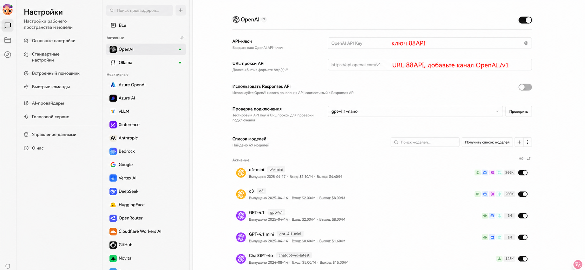This screenshot has height=270, width=585.
Task: Click the Novita logo in provider list
Action: [x=113, y=258]
